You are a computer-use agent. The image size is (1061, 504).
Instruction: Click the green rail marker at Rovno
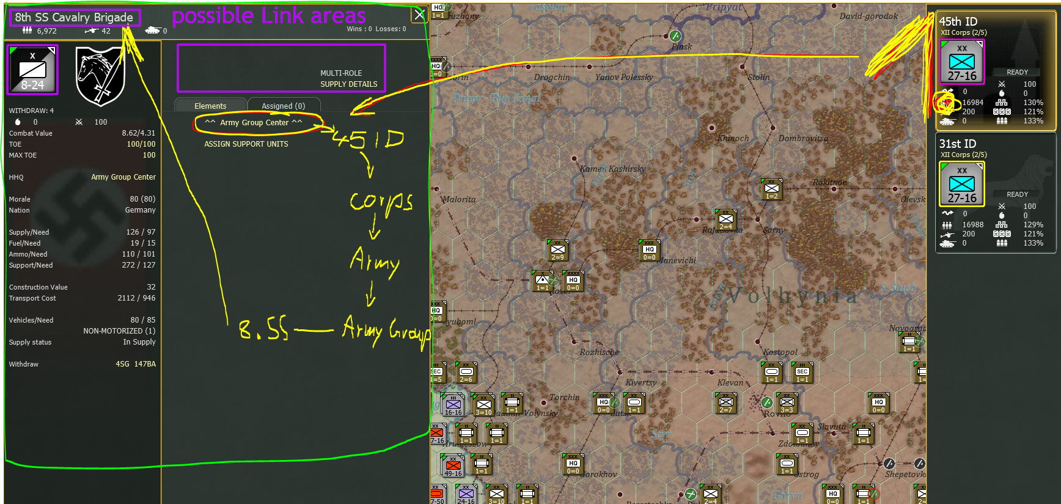tap(767, 402)
